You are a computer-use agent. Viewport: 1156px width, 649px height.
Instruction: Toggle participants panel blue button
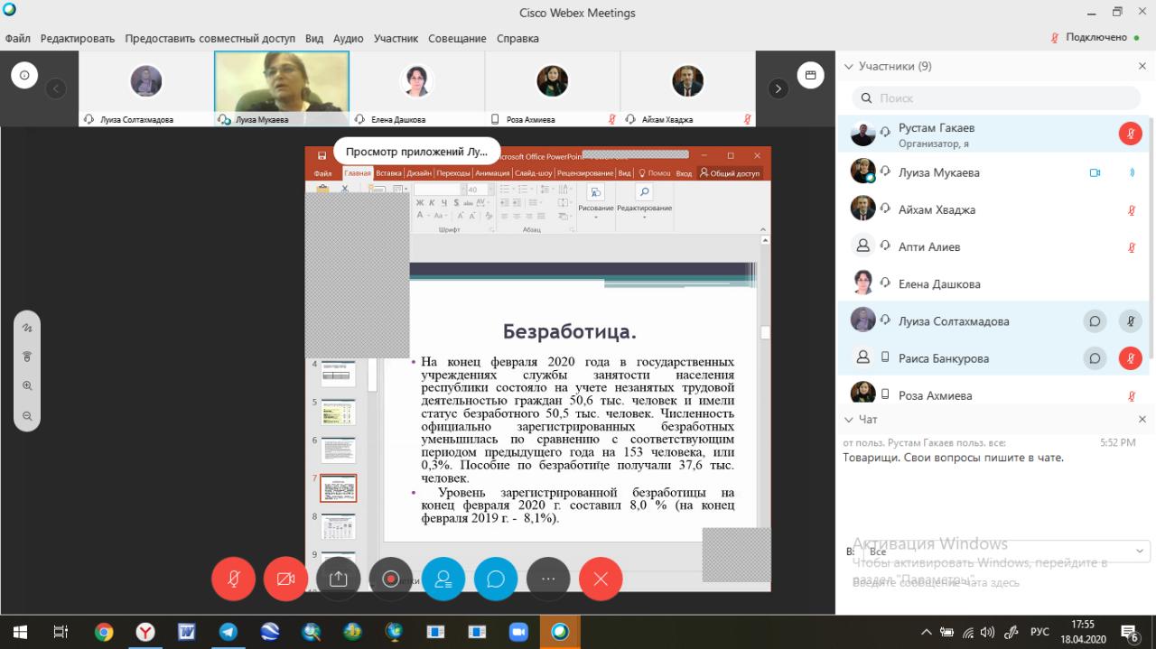click(x=443, y=579)
